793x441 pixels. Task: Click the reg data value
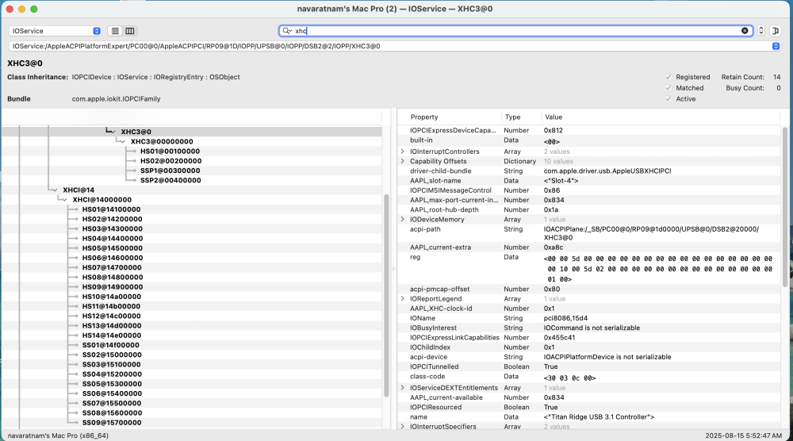coord(658,269)
